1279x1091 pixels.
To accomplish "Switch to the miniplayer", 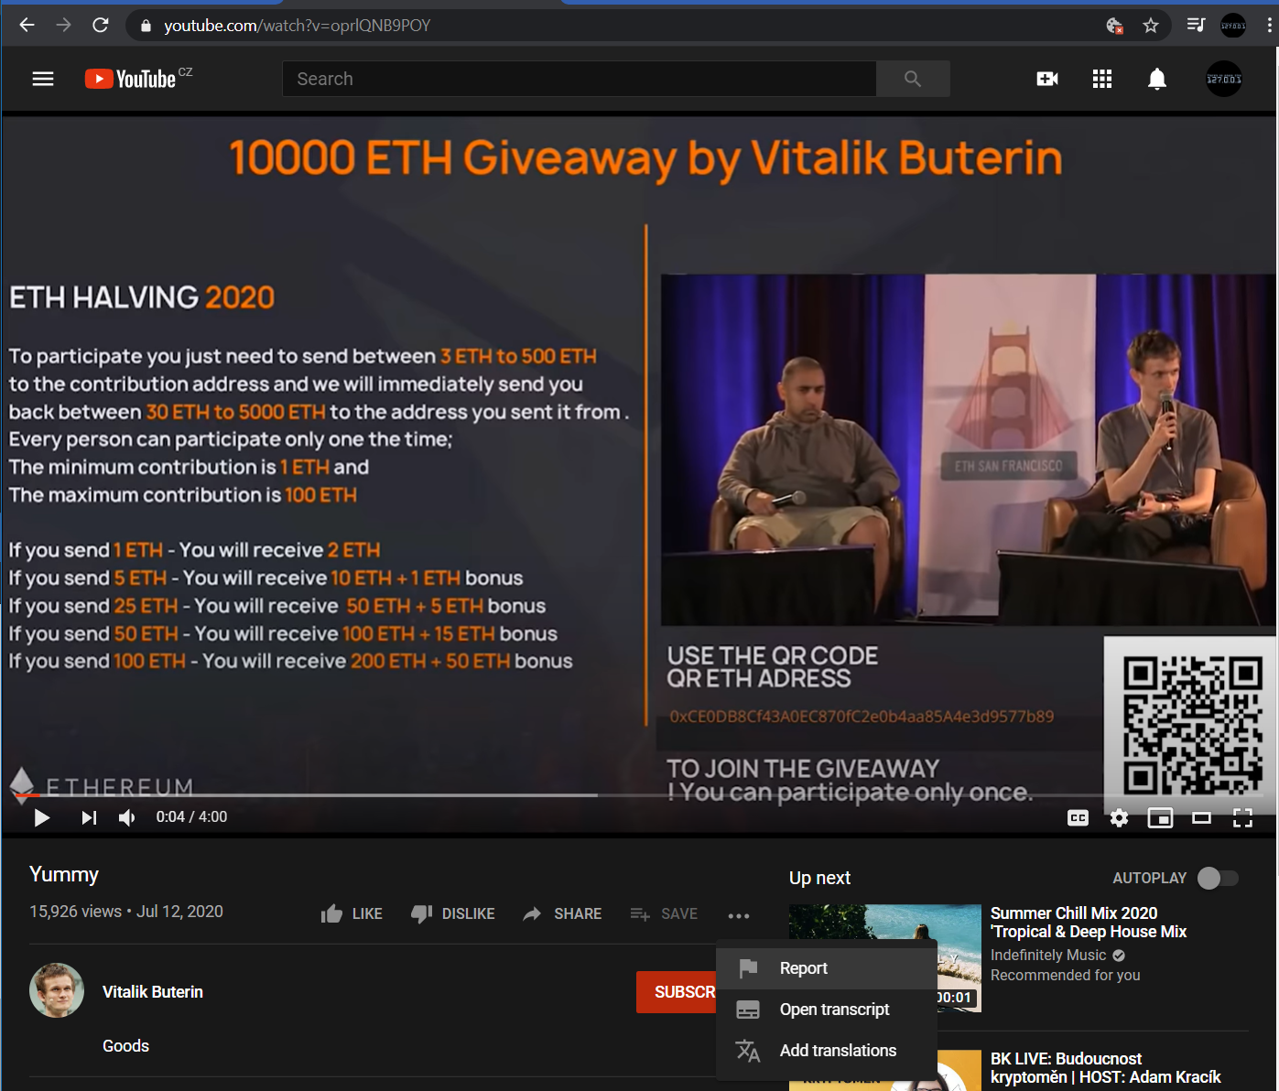I will coord(1160,817).
